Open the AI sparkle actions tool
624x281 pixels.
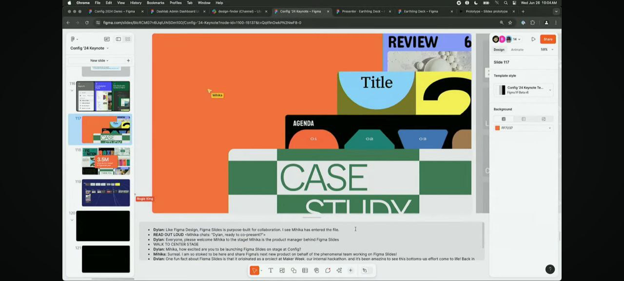(x=339, y=271)
